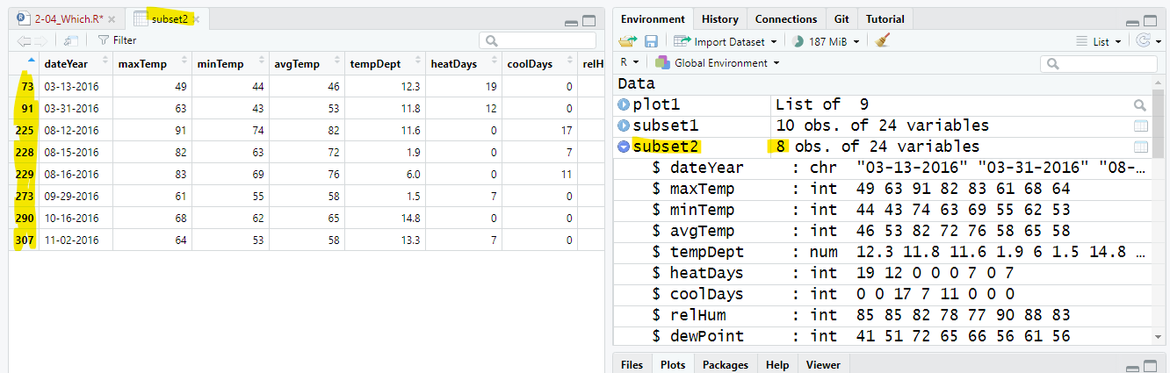Click the refresh environment icon
This screenshot has width=1170, height=373.
(x=1144, y=41)
